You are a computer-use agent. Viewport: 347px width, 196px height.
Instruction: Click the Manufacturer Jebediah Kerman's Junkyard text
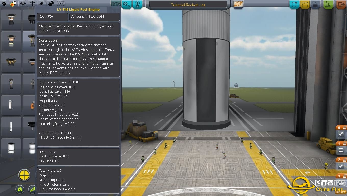[x=76, y=28]
